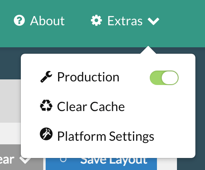Click the recycle icon for Clear Cache
205x170 pixels.
tap(46, 105)
